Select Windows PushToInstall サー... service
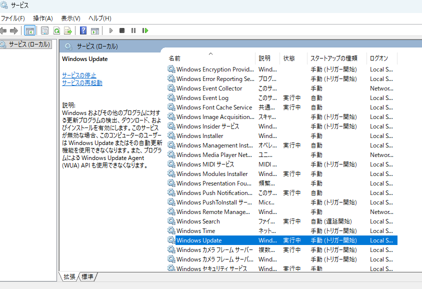 click(214, 202)
